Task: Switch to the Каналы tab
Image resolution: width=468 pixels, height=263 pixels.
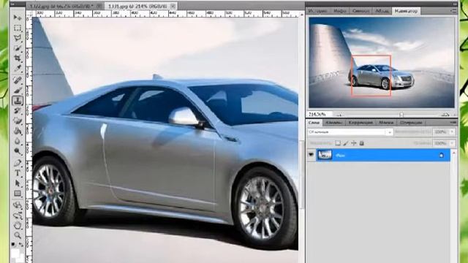Action: (333, 123)
